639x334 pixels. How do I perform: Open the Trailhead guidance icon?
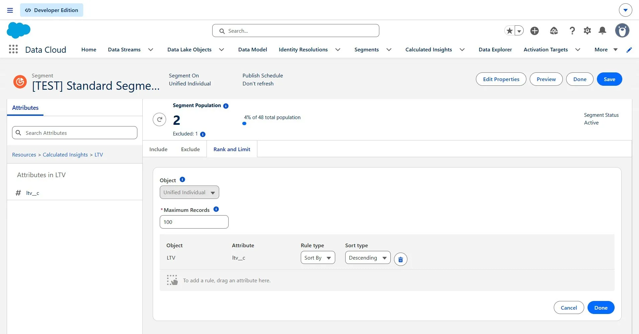pyautogui.click(x=554, y=31)
